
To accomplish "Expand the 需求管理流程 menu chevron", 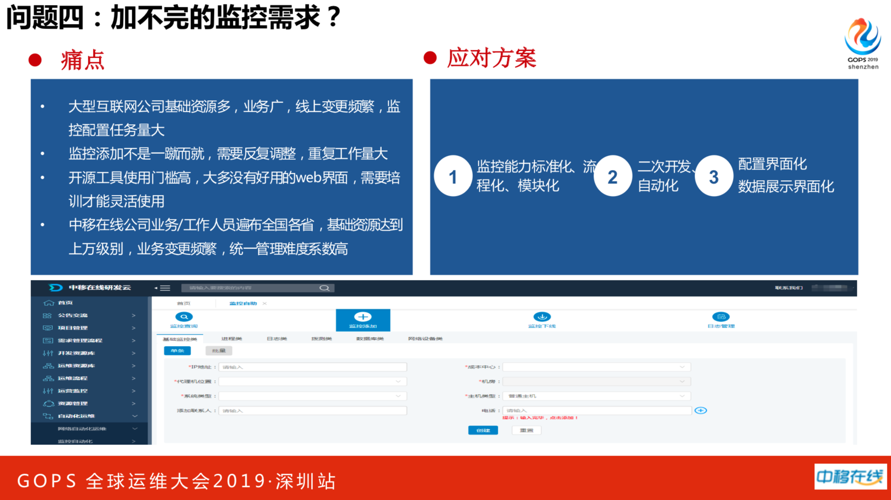I will click(134, 341).
